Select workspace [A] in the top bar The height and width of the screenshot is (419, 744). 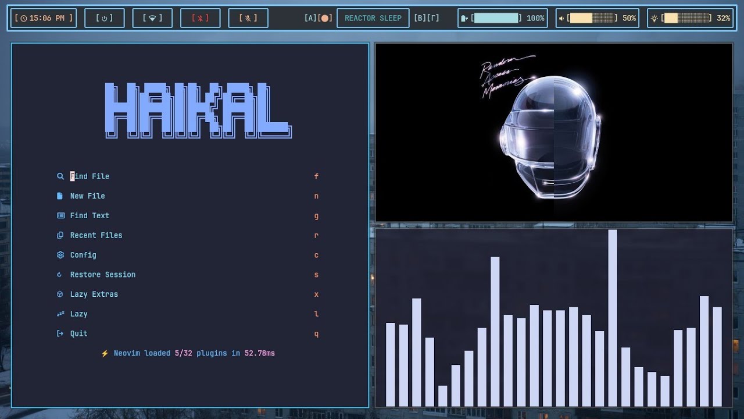310,18
